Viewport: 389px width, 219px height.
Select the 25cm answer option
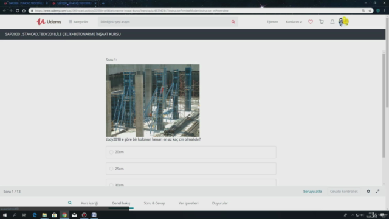191,169
